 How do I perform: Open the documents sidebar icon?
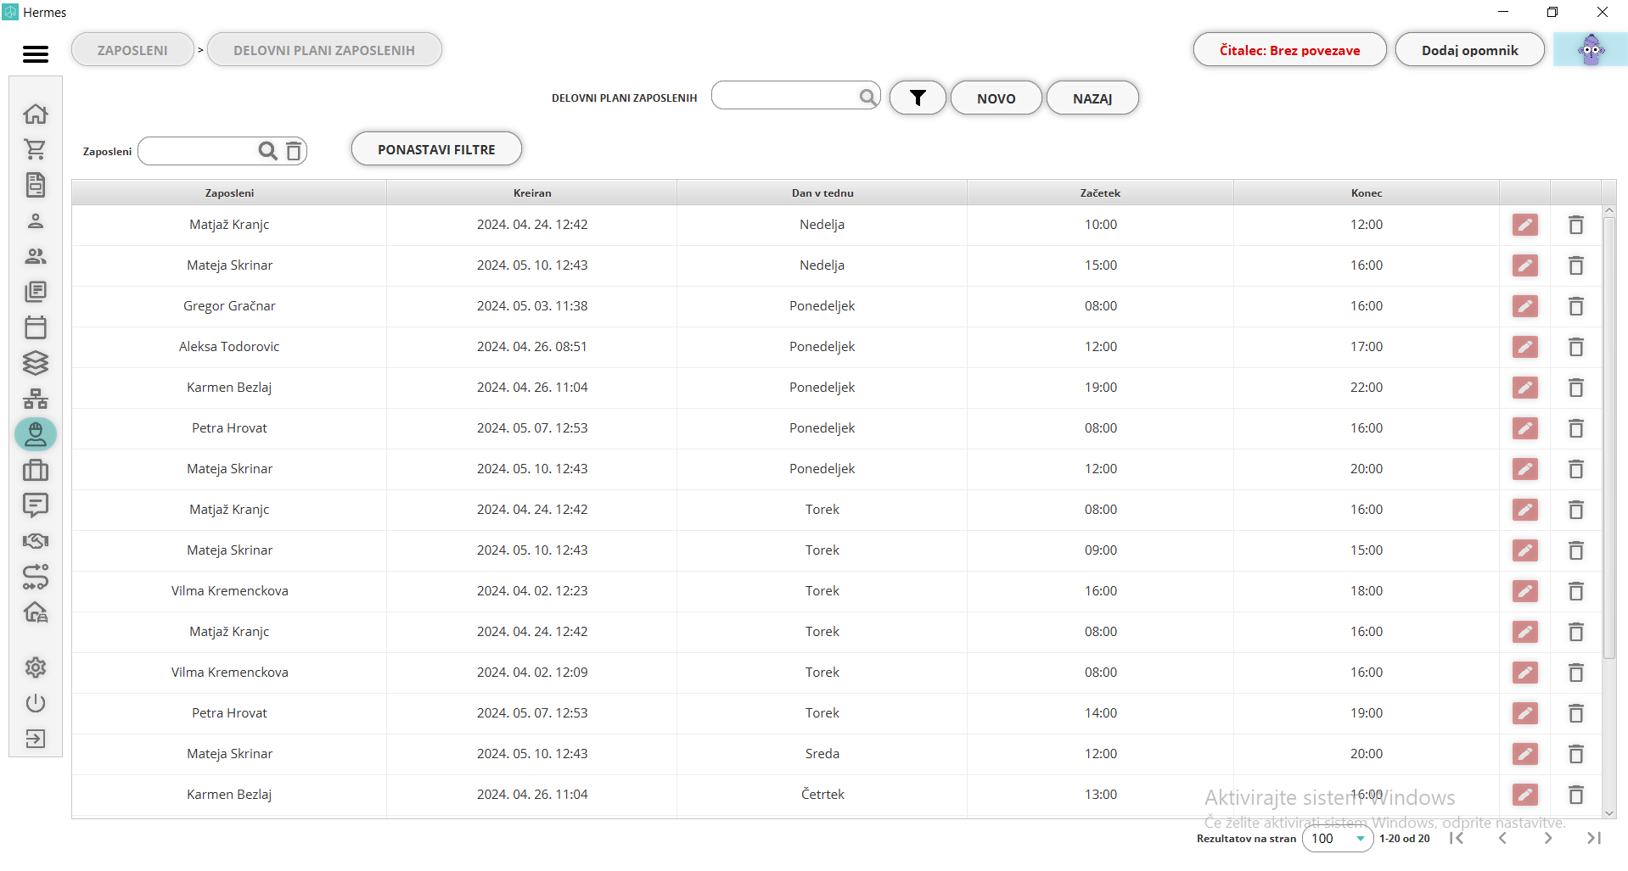pos(36,185)
